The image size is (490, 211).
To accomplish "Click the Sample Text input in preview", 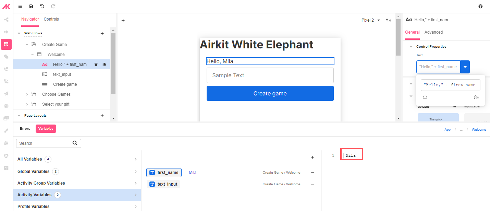I will coord(270,75).
